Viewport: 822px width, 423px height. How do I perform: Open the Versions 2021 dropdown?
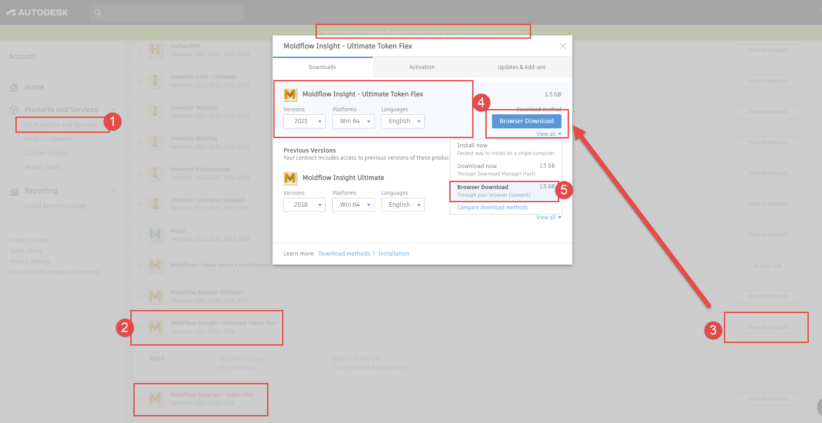pyautogui.click(x=304, y=121)
